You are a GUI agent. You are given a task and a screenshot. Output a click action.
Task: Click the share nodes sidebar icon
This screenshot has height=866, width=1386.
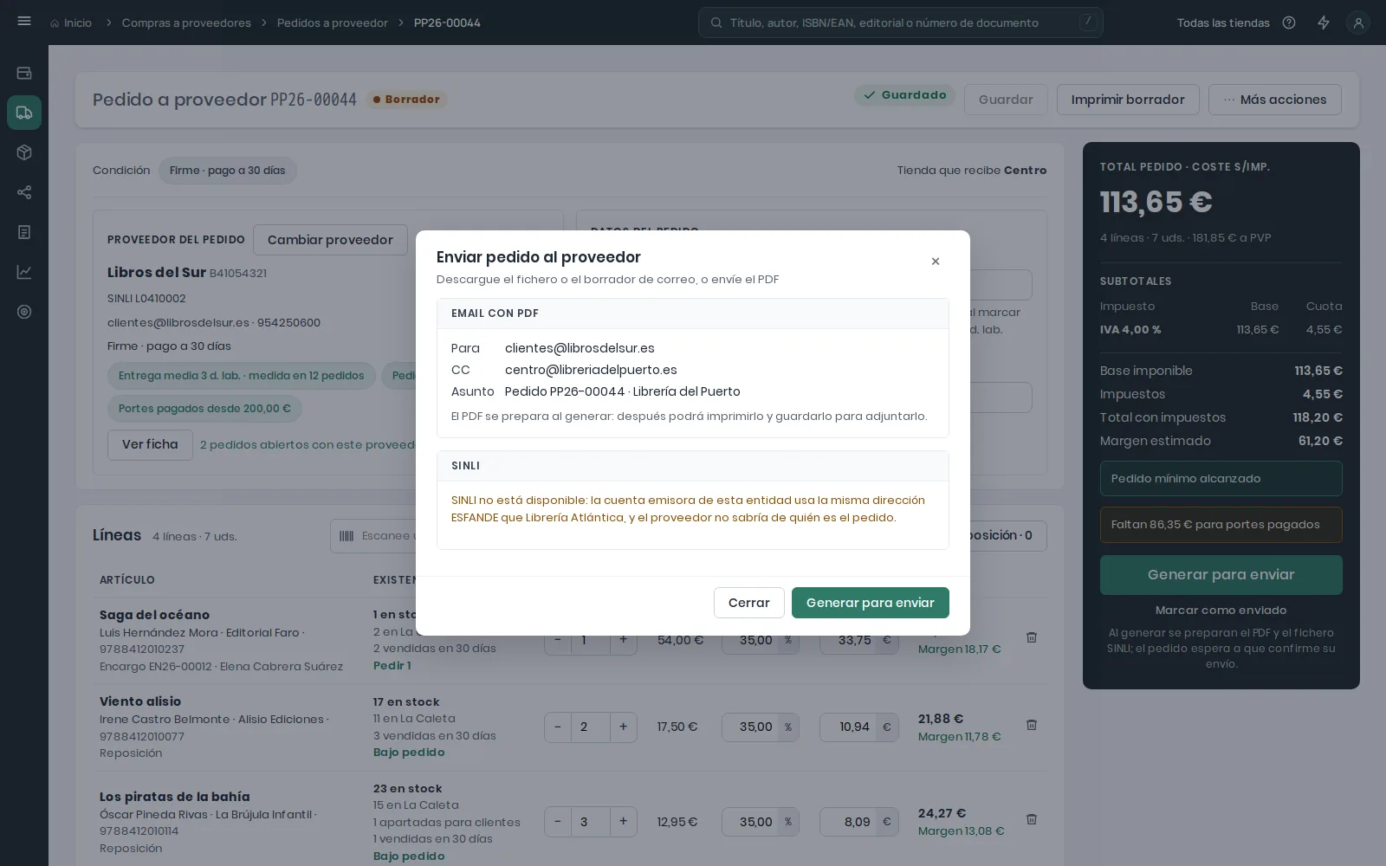pyautogui.click(x=24, y=192)
